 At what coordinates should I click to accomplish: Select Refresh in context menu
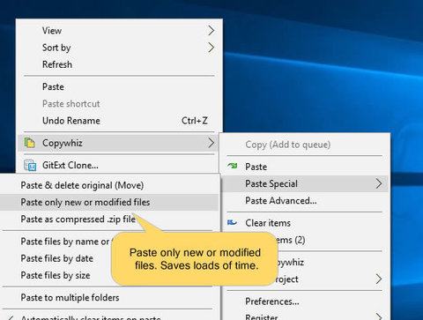(57, 64)
